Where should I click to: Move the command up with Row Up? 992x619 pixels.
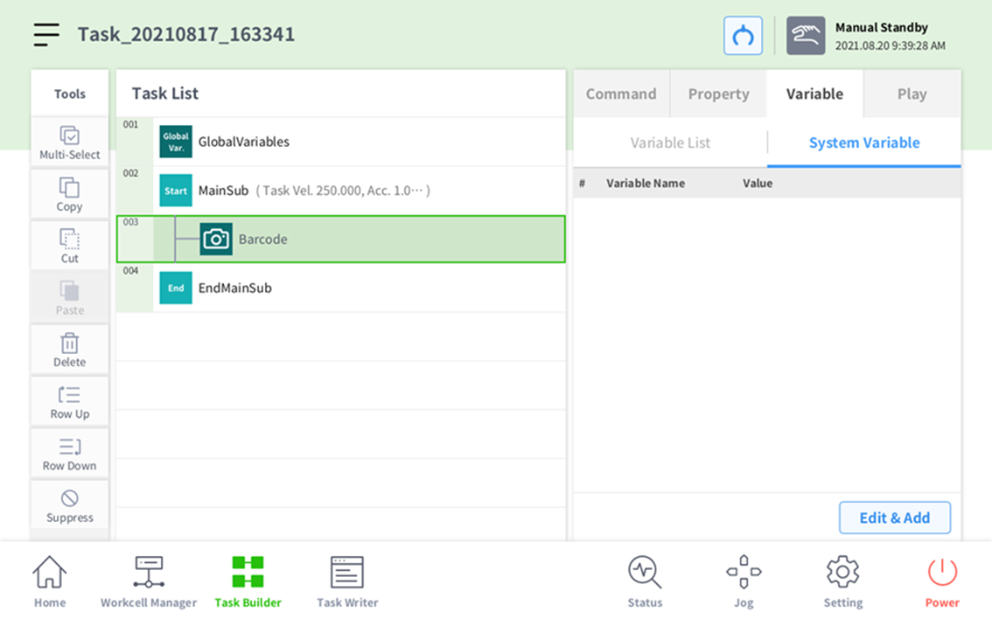click(x=70, y=401)
